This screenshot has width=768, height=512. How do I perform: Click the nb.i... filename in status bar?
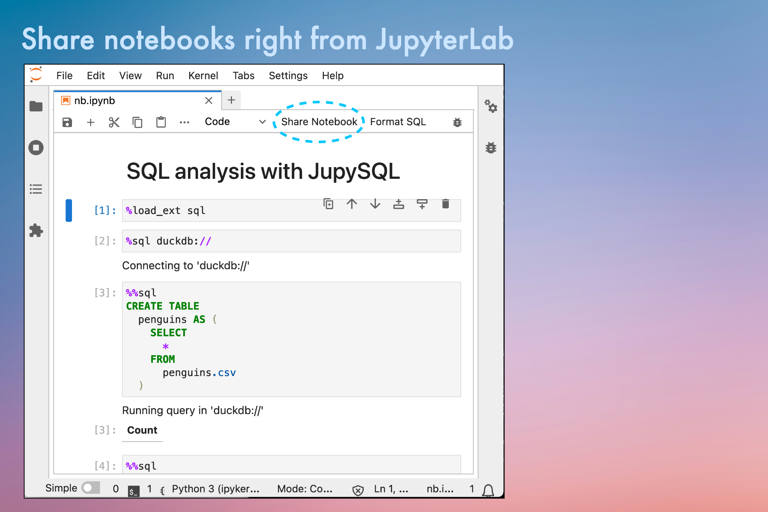[x=440, y=489]
